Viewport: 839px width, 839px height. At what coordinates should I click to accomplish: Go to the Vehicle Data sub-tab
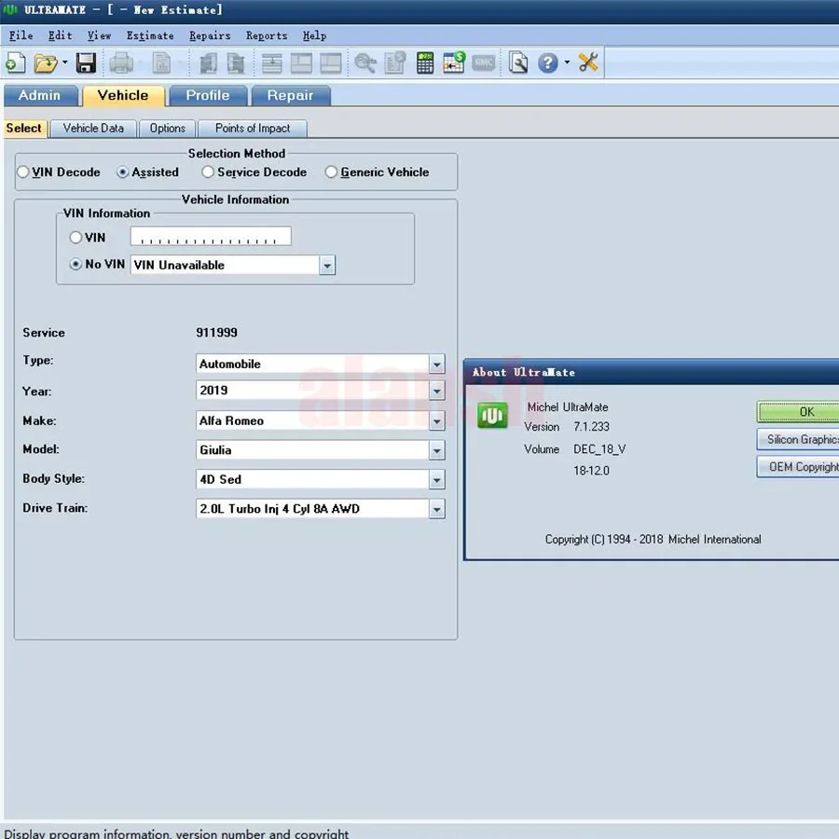point(93,129)
